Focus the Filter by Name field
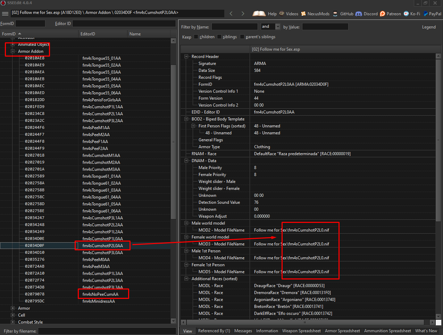This screenshot has height=335, width=443. (235, 27)
